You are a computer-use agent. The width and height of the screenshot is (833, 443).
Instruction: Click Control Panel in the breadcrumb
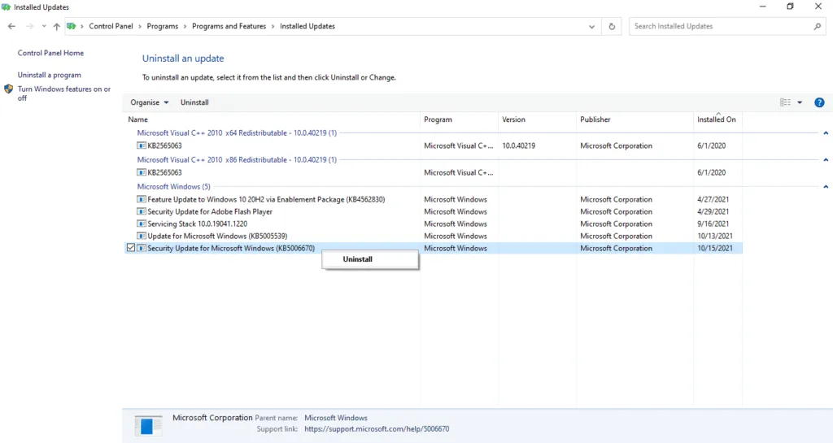pyautogui.click(x=111, y=26)
